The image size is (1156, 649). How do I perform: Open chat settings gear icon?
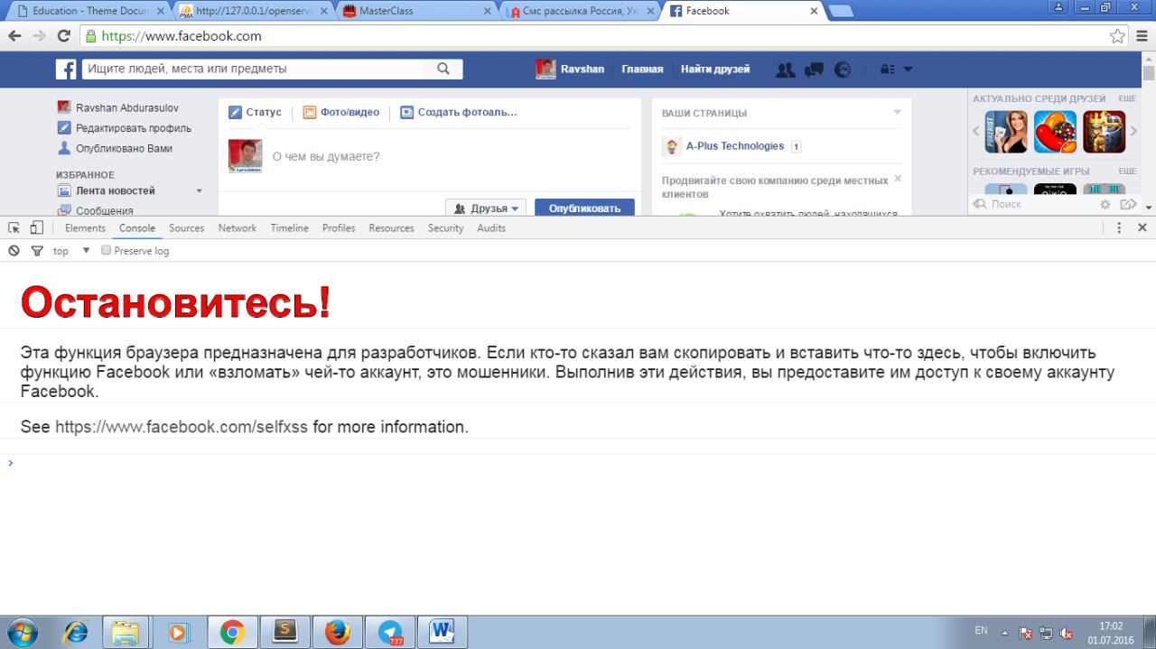click(1105, 205)
